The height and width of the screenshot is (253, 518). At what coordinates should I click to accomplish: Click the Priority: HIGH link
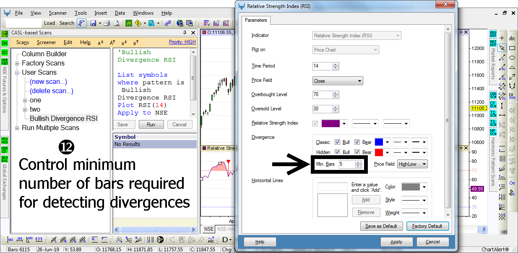click(x=182, y=42)
